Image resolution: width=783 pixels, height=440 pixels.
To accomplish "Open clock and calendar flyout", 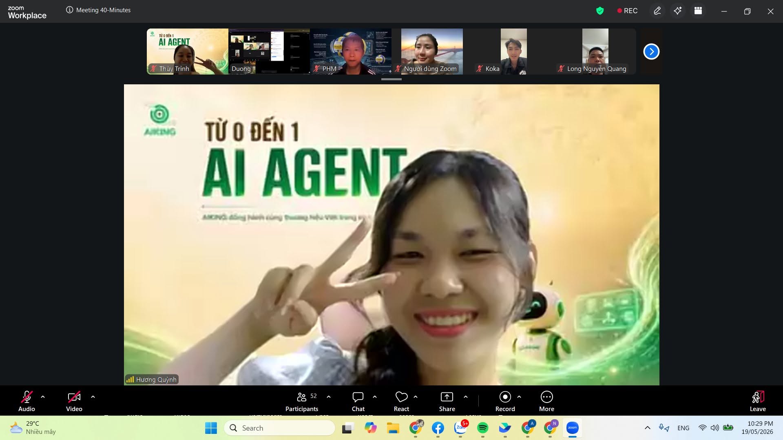I will point(757,428).
